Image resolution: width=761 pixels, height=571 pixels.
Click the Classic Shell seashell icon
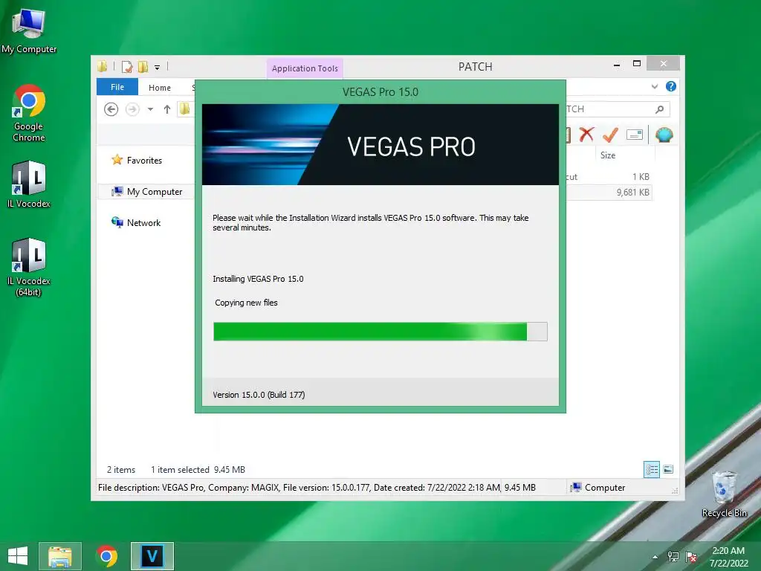coord(664,135)
